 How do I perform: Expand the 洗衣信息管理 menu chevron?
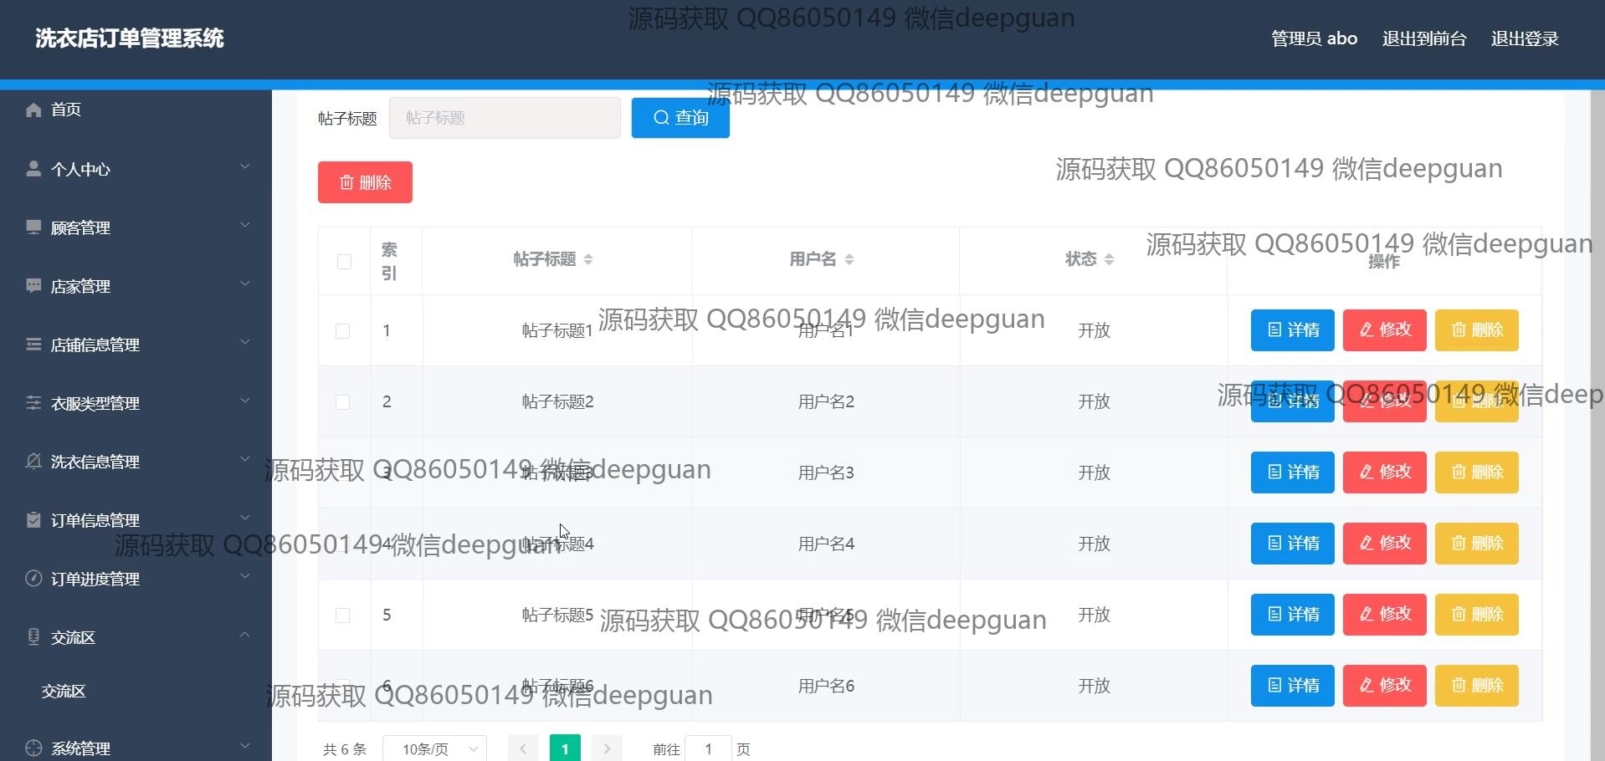[245, 459]
